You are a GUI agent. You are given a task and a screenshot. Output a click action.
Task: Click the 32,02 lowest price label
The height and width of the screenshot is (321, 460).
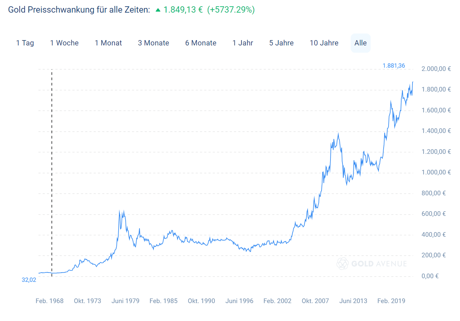29,280
